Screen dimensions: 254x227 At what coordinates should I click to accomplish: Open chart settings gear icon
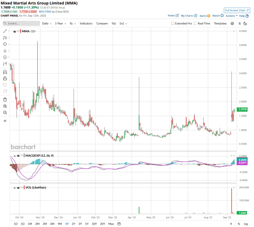pos(232,24)
